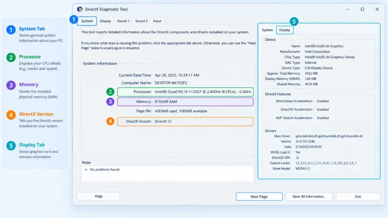Click the Next Page button
388x218 pixels.
(259, 196)
